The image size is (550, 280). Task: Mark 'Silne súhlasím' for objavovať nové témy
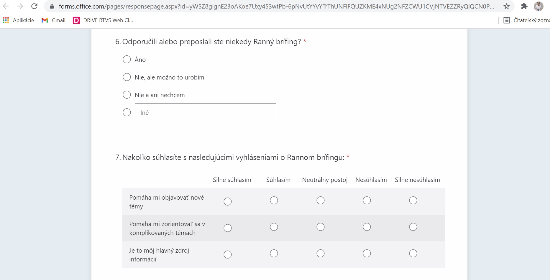(228, 201)
